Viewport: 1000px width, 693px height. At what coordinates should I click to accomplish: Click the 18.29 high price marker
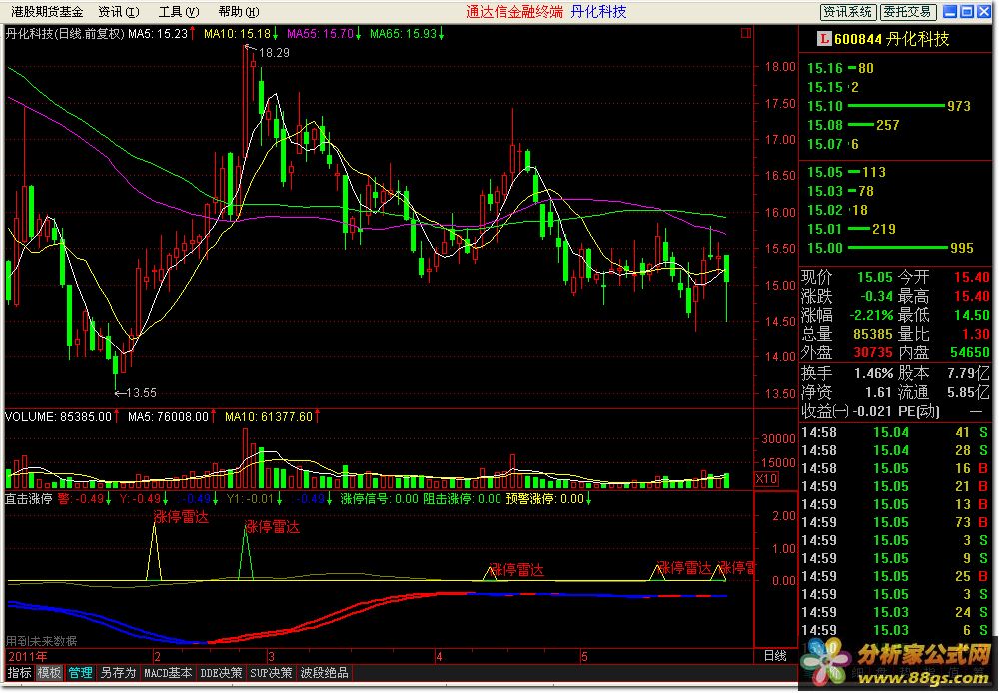click(274, 52)
